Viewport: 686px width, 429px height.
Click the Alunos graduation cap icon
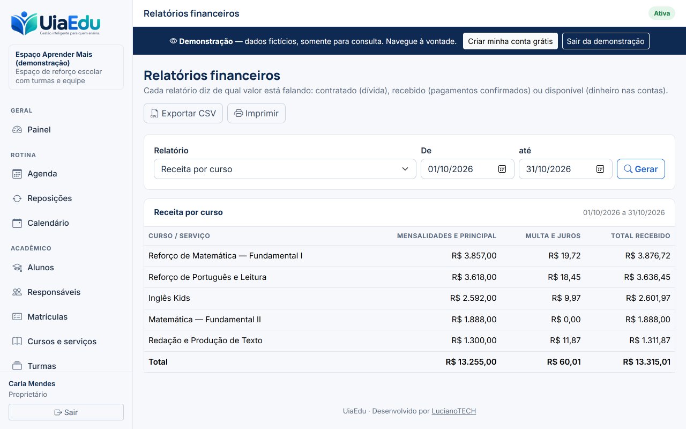click(17, 268)
